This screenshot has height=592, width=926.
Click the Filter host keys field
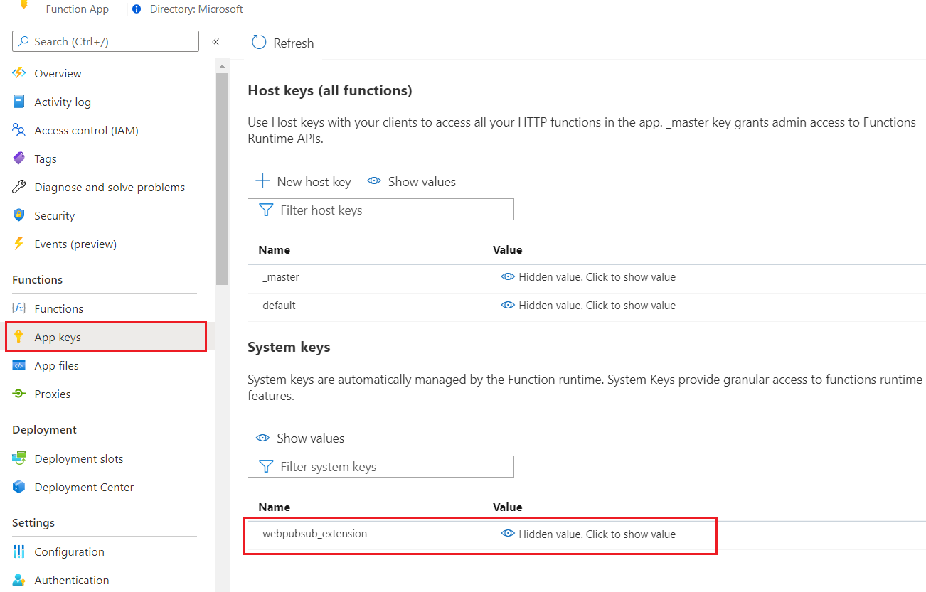(380, 210)
